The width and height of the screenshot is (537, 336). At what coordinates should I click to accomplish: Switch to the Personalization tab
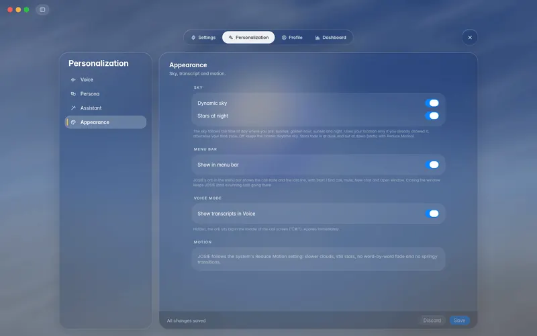coord(248,38)
